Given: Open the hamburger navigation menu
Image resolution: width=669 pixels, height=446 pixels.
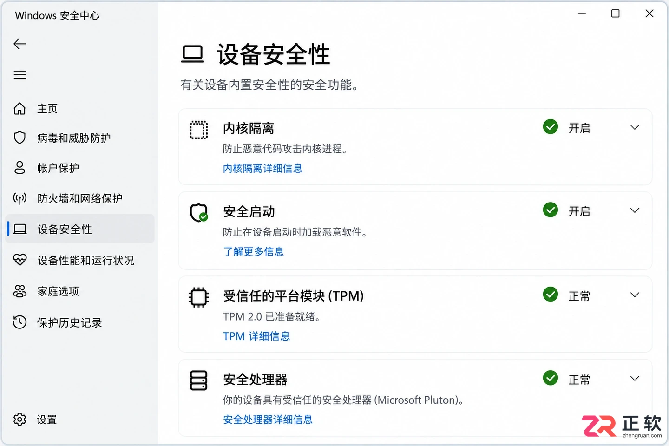Looking at the screenshot, I should click(x=20, y=75).
